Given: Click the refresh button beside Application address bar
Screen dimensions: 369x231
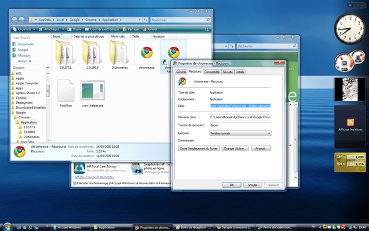Looking at the screenshot, I should (145, 20).
